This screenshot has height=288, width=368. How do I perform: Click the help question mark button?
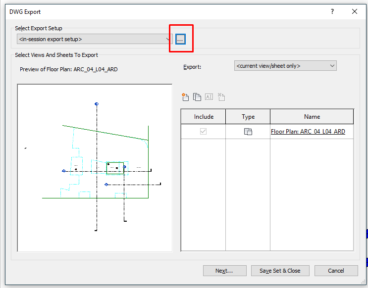pyautogui.click(x=332, y=11)
